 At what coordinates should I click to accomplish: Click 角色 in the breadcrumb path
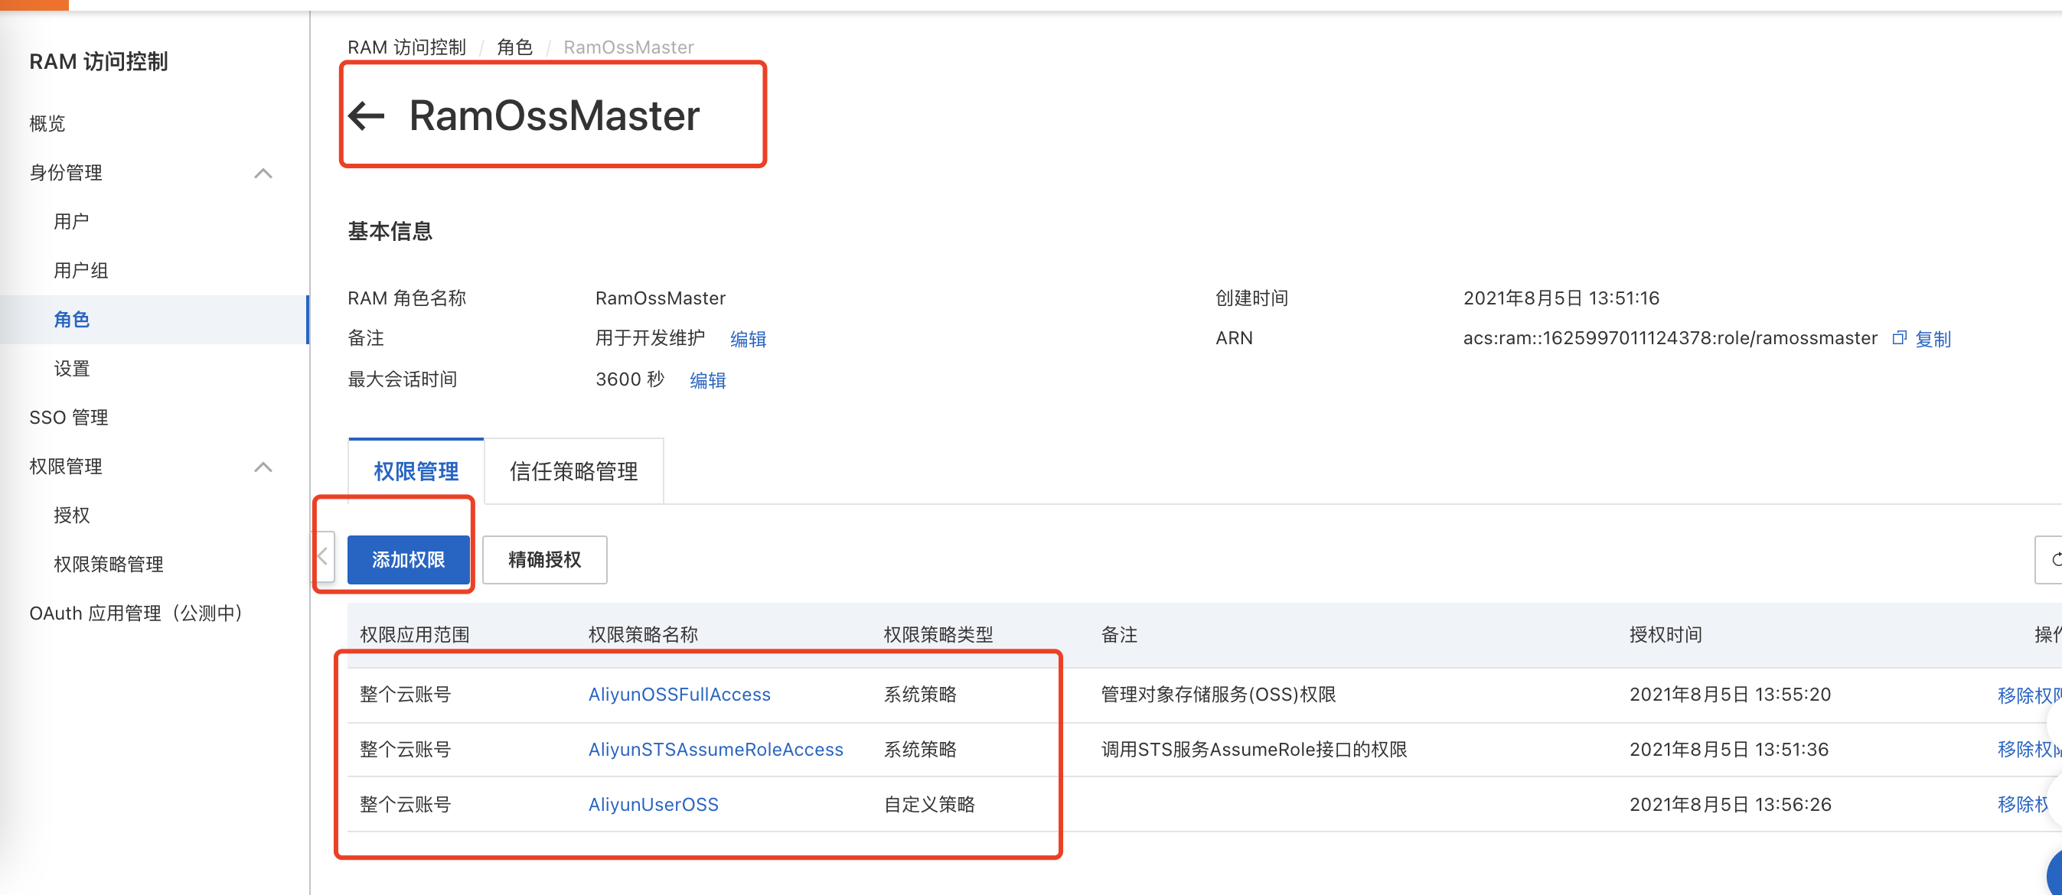(514, 47)
